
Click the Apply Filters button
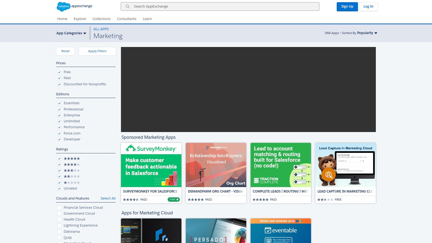97,51
